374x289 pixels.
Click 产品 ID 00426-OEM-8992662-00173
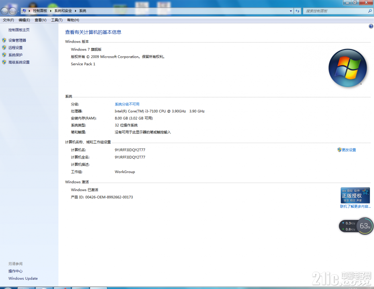[x=102, y=197]
